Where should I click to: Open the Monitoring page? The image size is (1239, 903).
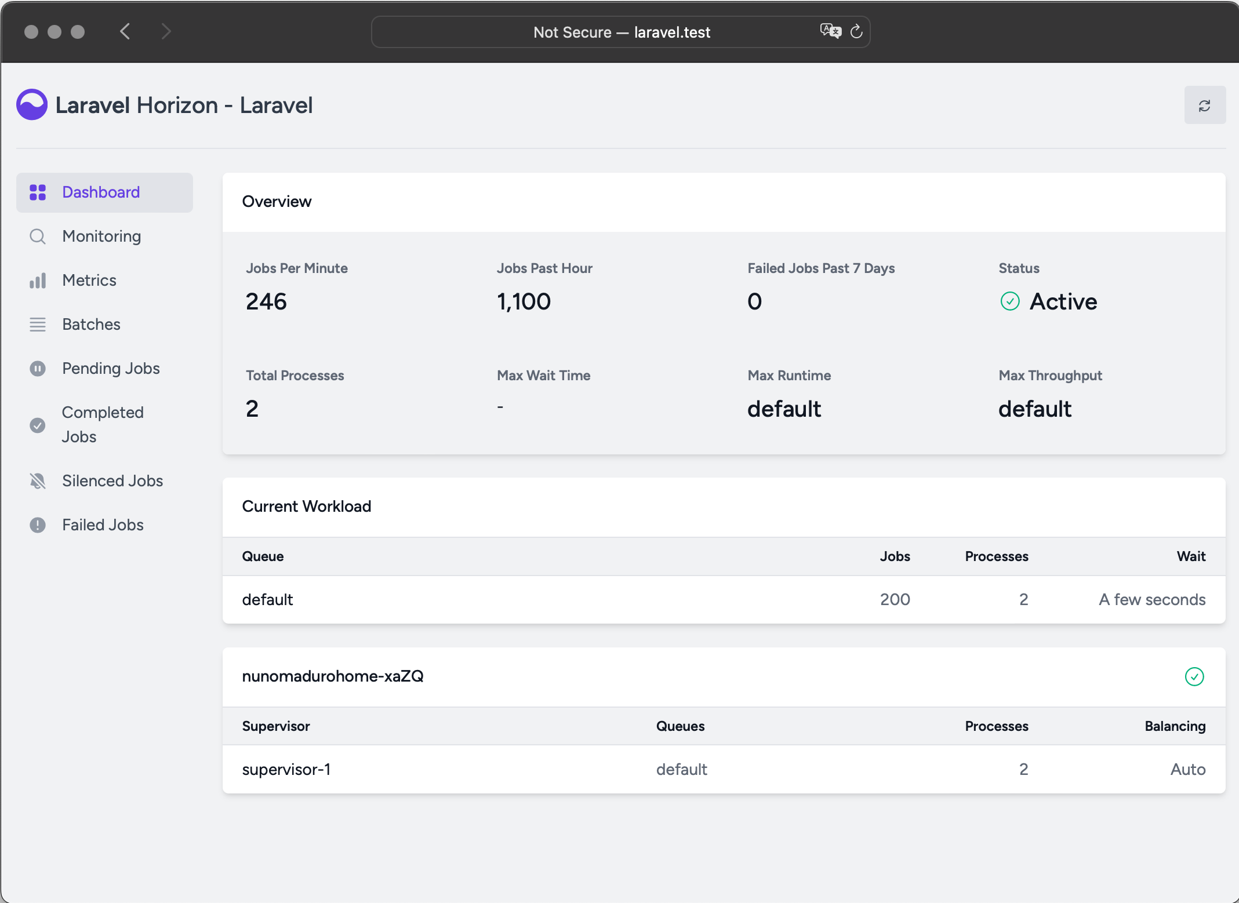point(104,236)
